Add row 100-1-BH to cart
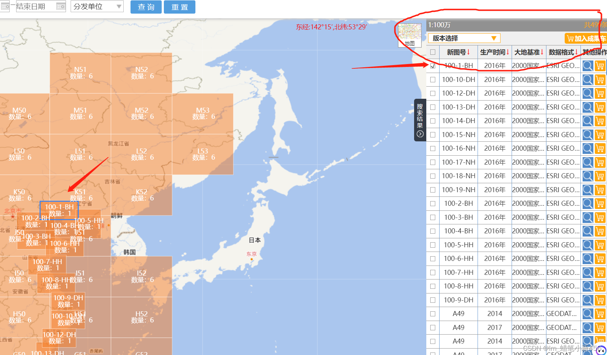The height and width of the screenshot is (355, 607). pyautogui.click(x=600, y=65)
